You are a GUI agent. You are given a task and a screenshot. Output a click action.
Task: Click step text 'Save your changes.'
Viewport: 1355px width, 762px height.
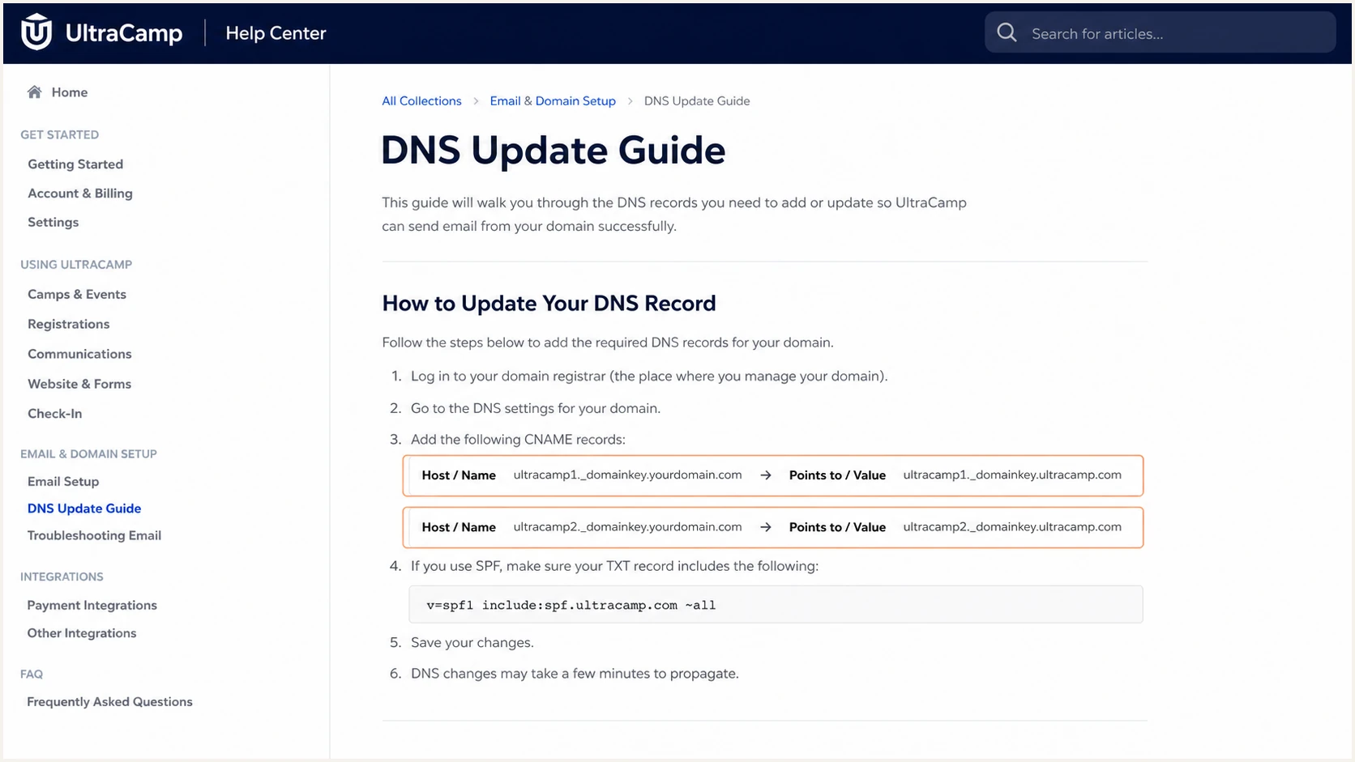(x=472, y=643)
